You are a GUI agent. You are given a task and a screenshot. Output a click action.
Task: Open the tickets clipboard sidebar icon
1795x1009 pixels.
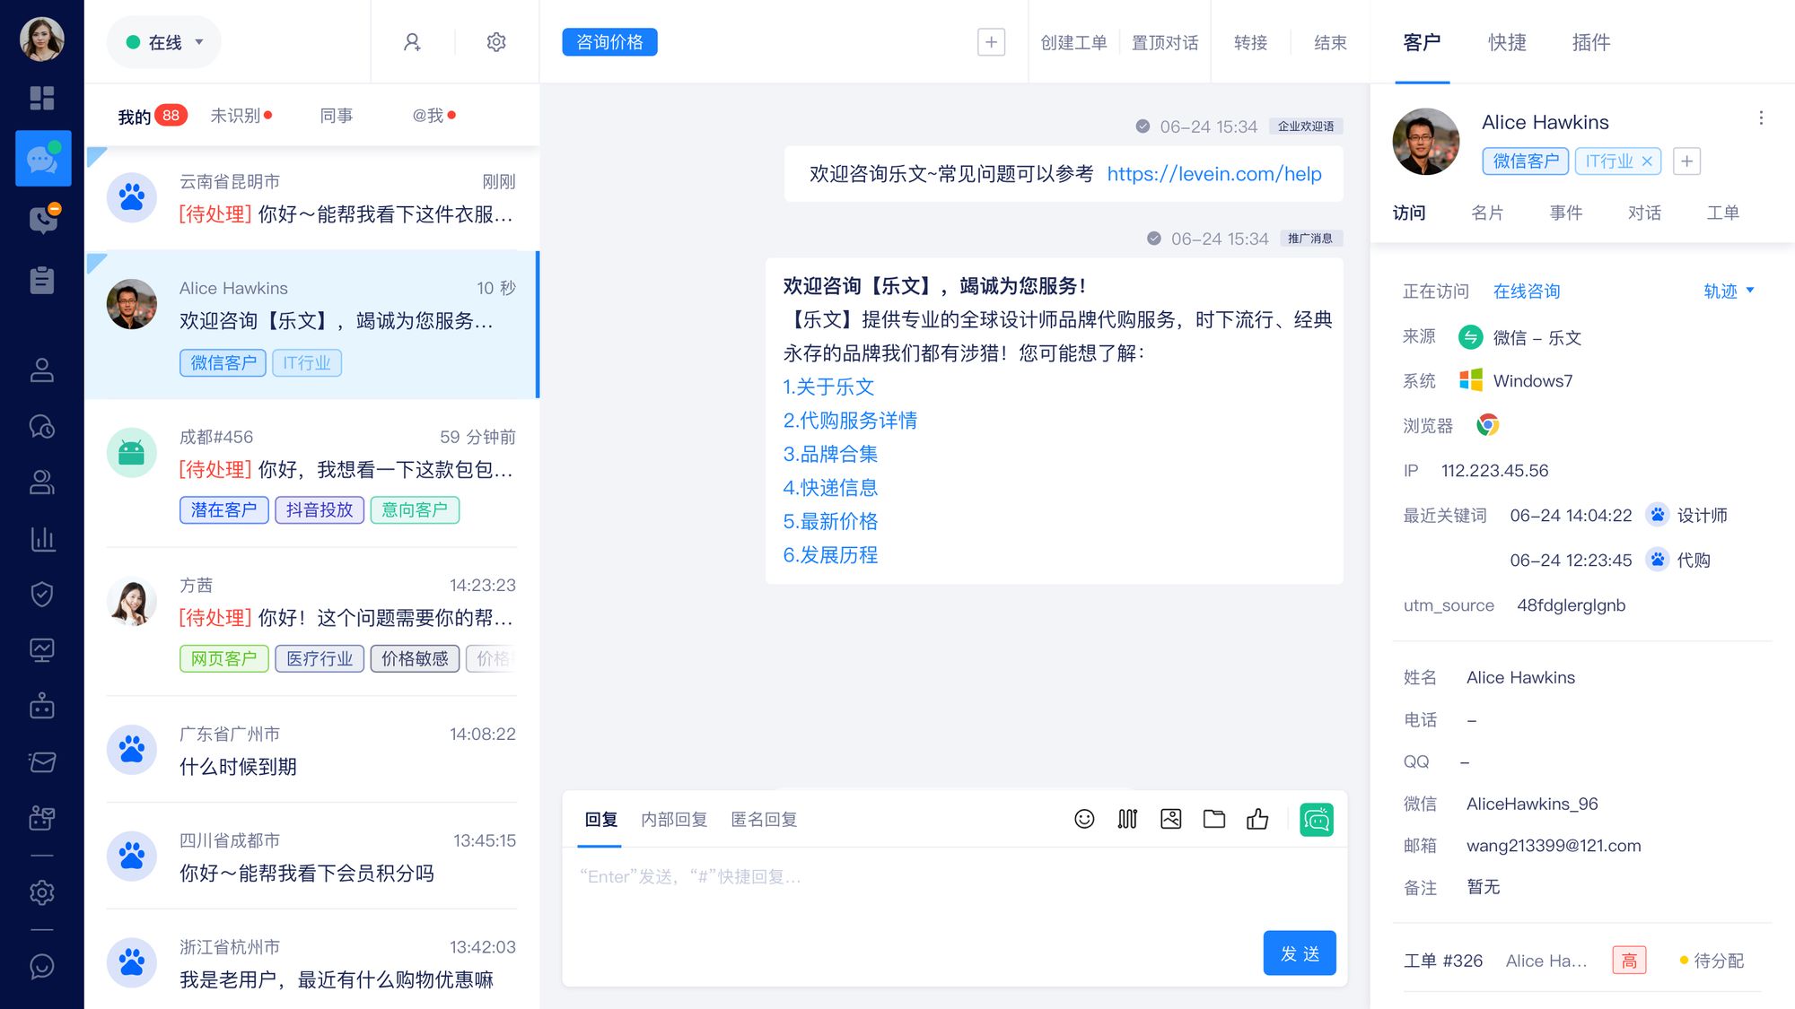(x=42, y=280)
